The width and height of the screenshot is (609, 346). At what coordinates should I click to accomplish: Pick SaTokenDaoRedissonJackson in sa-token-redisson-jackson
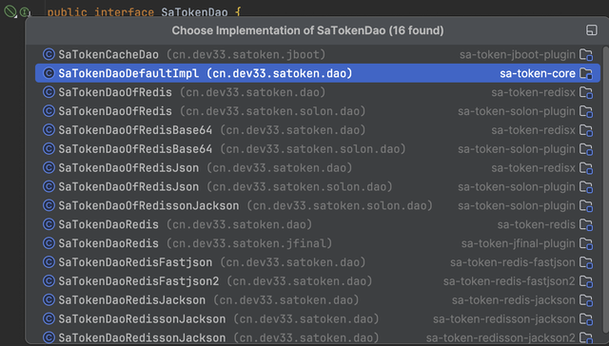(x=318, y=318)
